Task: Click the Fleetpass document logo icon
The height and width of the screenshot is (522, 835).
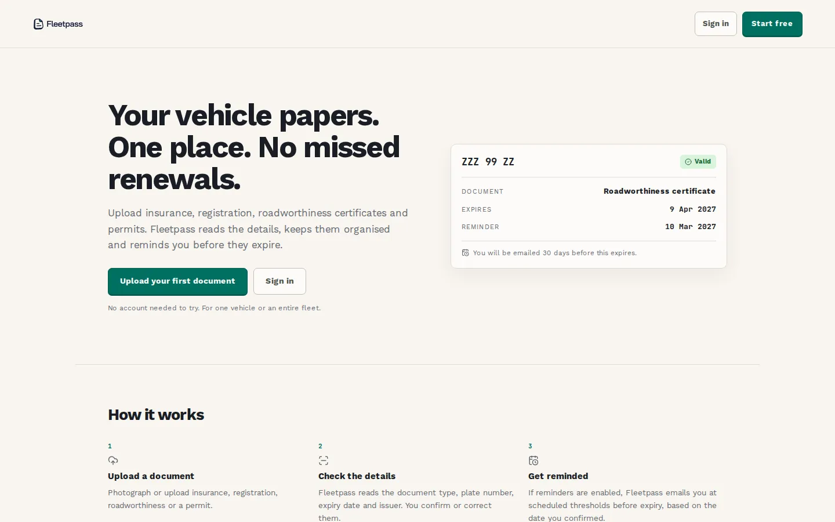Action: [38, 24]
